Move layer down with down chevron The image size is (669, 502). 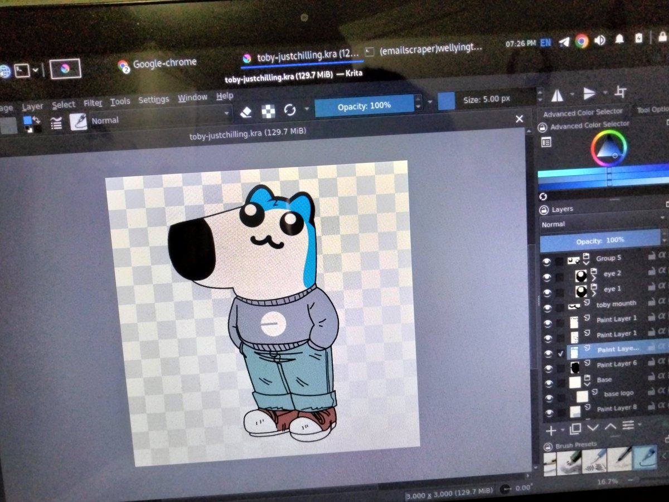coord(593,427)
